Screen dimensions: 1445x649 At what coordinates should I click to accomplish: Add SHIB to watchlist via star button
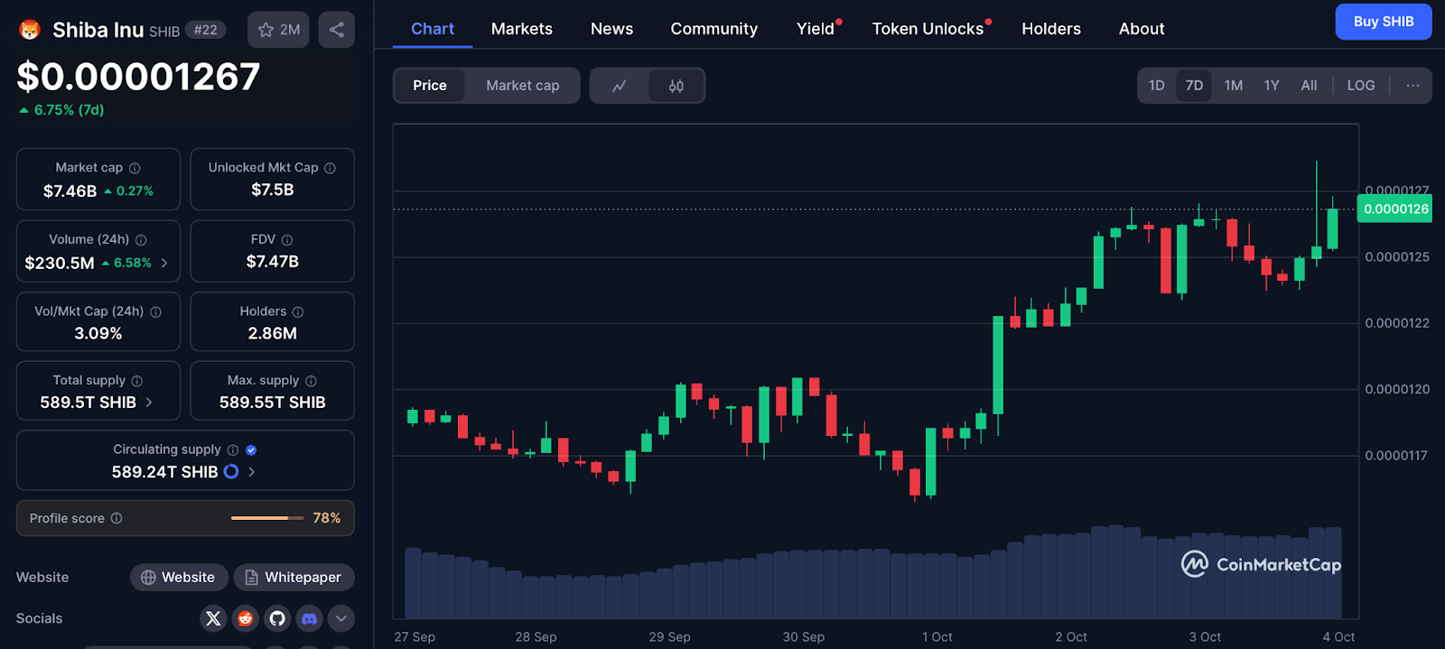tap(278, 30)
